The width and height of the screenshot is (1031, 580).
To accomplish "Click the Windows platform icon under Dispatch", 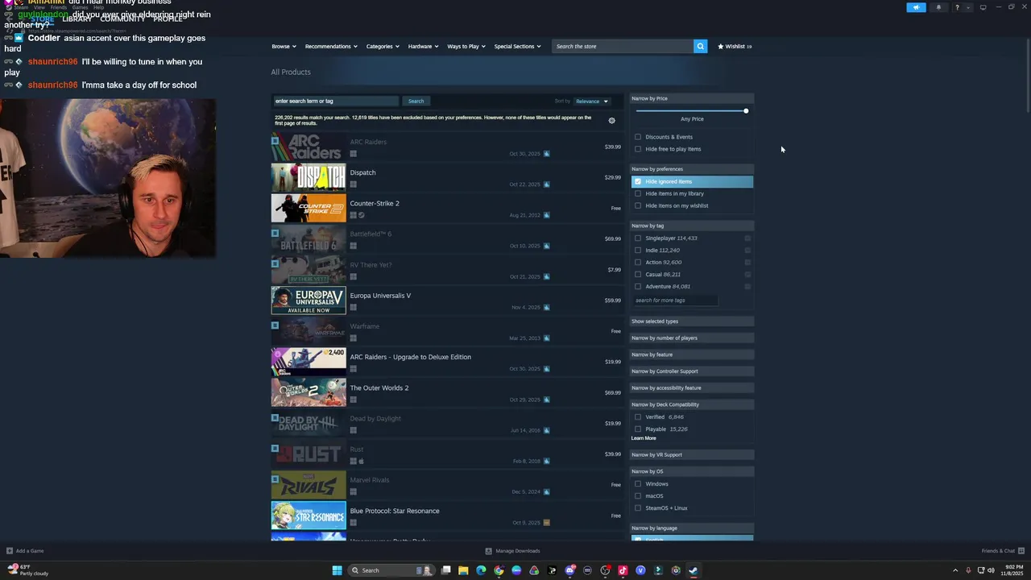I will tap(353, 184).
